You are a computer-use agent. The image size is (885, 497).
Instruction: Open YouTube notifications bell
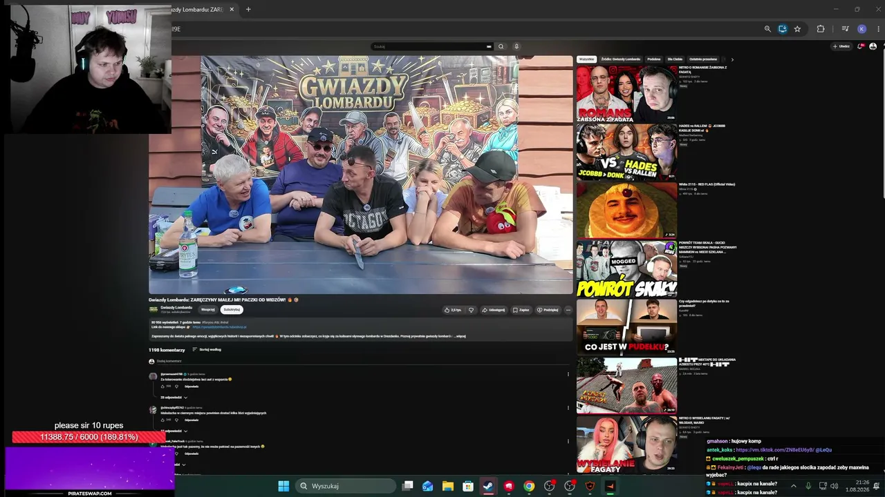click(x=860, y=46)
